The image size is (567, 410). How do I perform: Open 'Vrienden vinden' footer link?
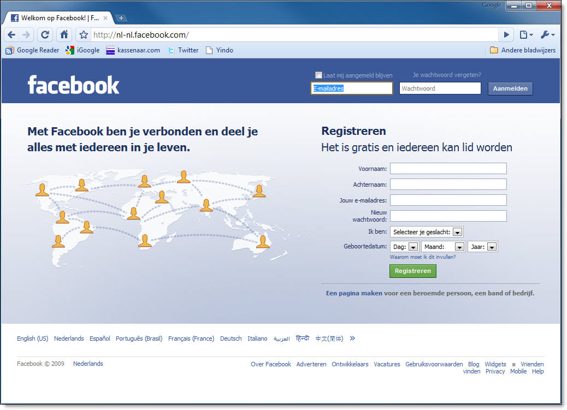(x=532, y=364)
